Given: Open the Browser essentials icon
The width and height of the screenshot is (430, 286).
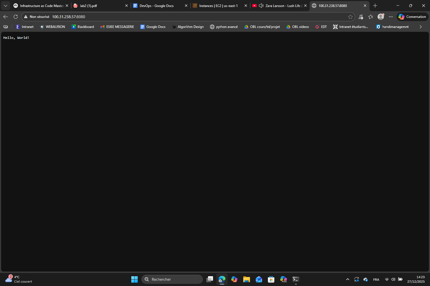Looking at the screenshot, I should point(361,17).
